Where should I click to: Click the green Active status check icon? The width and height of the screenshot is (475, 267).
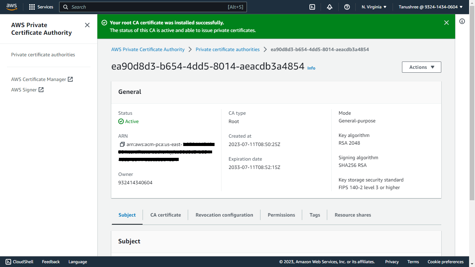[x=121, y=121]
